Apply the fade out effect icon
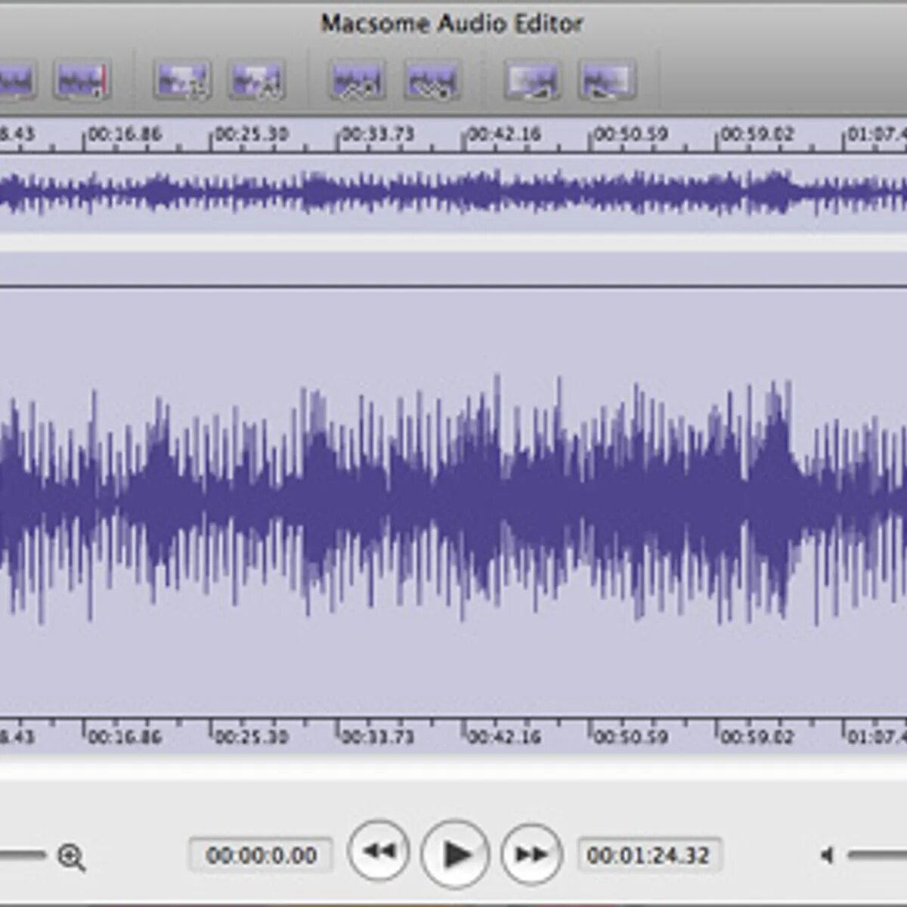The height and width of the screenshot is (907, 907). pyautogui.click(x=608, y=79)
